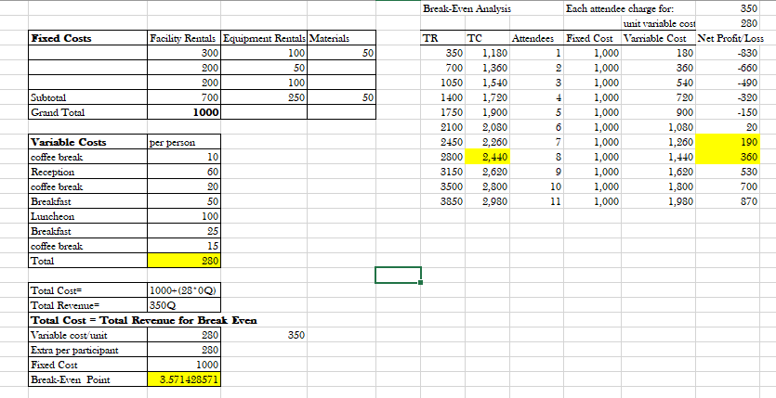Select the TR value 2800
Image resolution: width=776 pixels, height=398 pixels.
click(x=442, y=157)
